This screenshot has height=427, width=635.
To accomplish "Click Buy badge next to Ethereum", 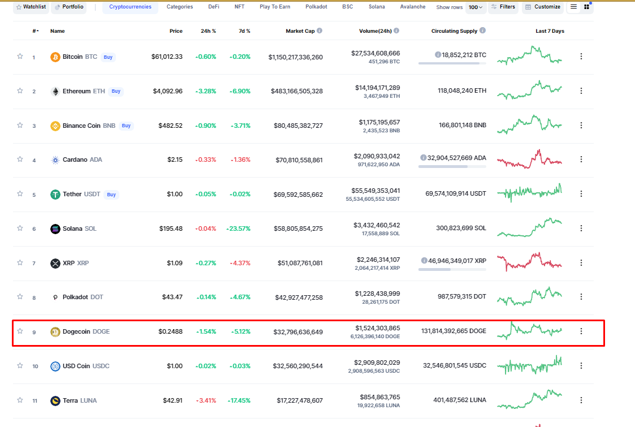I will tap(116, 91).
